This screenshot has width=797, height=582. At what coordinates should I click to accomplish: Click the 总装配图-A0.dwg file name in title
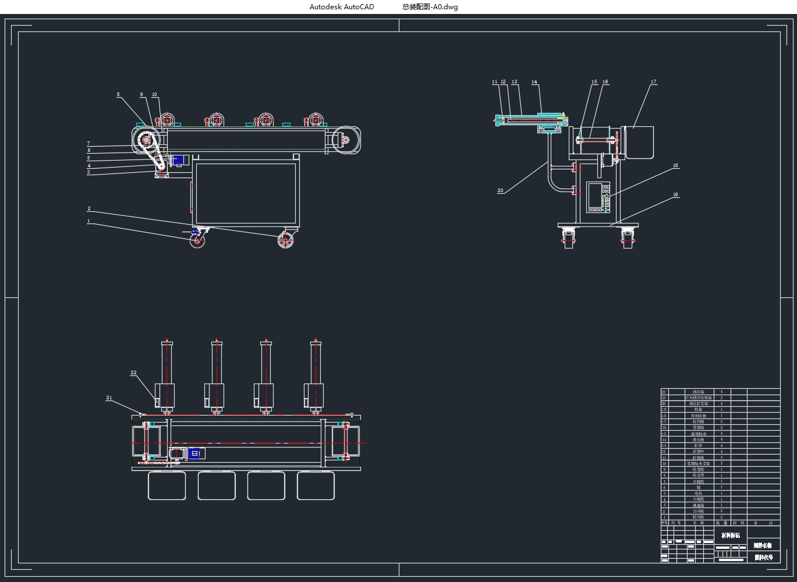pyautogui.click(x=430, y=7)
